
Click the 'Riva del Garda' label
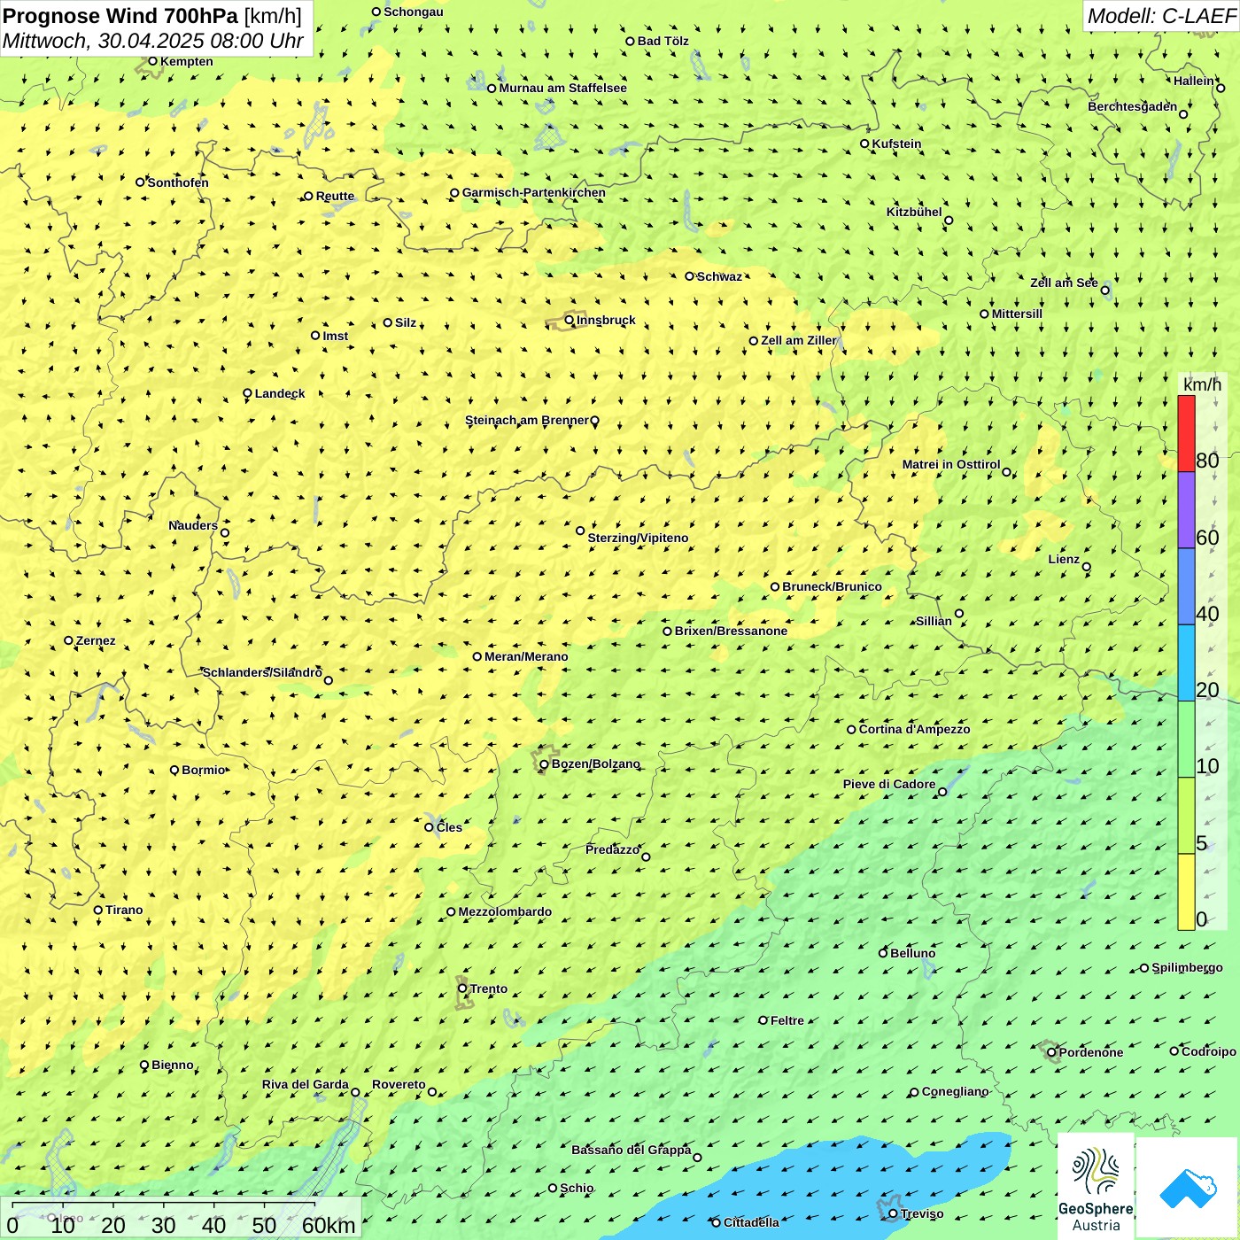coord(306,1084)
